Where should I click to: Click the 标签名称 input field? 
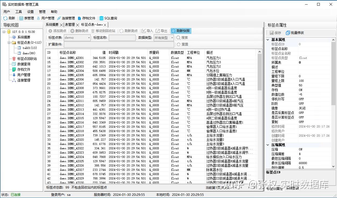click(122, 38)
